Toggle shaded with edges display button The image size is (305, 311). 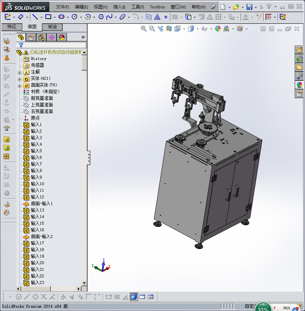(134, 297)
